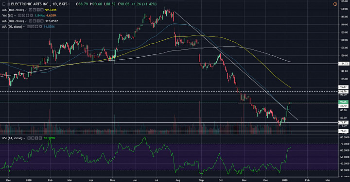Select the 99.67 horizontal line price label
This screenshot has height=182, width=350.
tap(344, 87)
